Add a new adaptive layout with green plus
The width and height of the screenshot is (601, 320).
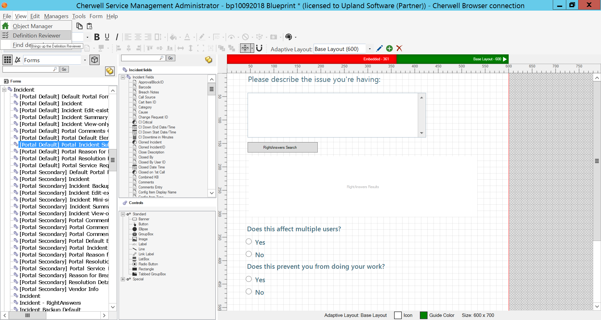coord(389,48)
